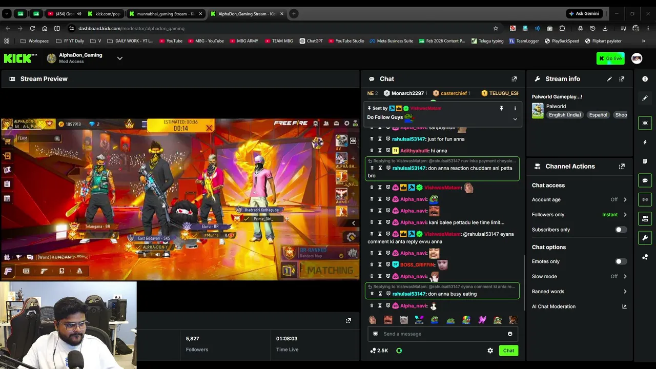Open YouTube Studio bookmark

click(346, 41)
